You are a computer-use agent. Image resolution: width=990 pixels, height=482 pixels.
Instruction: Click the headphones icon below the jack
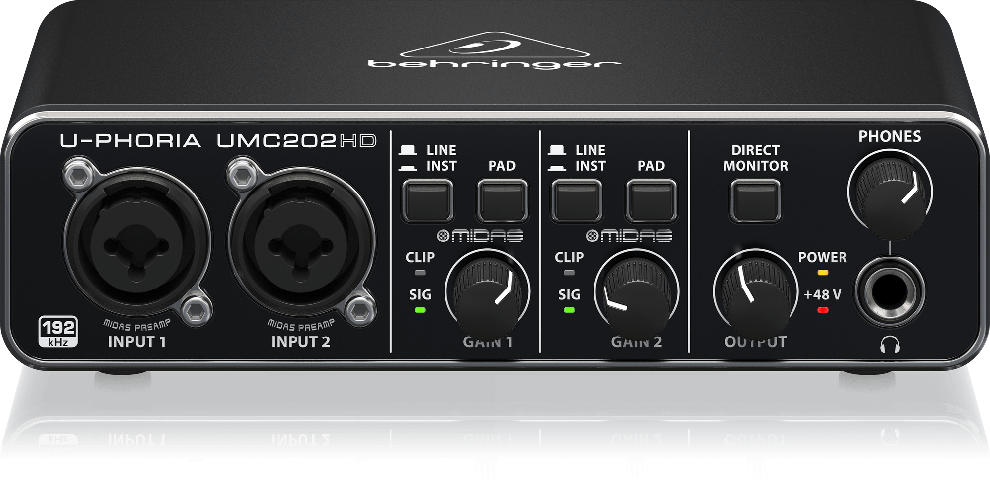890,344
